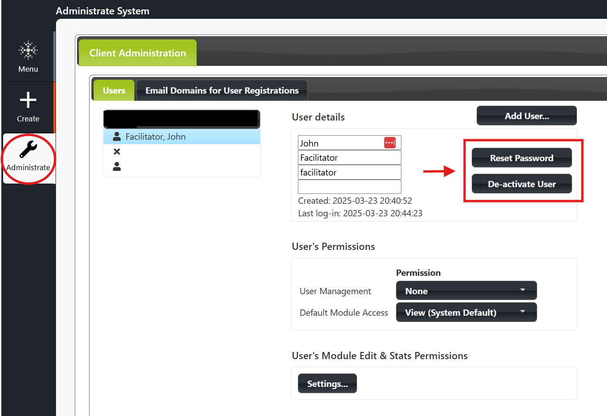Click the Default Module Access label
The image size is (607, 416).
tap(344, 313)
